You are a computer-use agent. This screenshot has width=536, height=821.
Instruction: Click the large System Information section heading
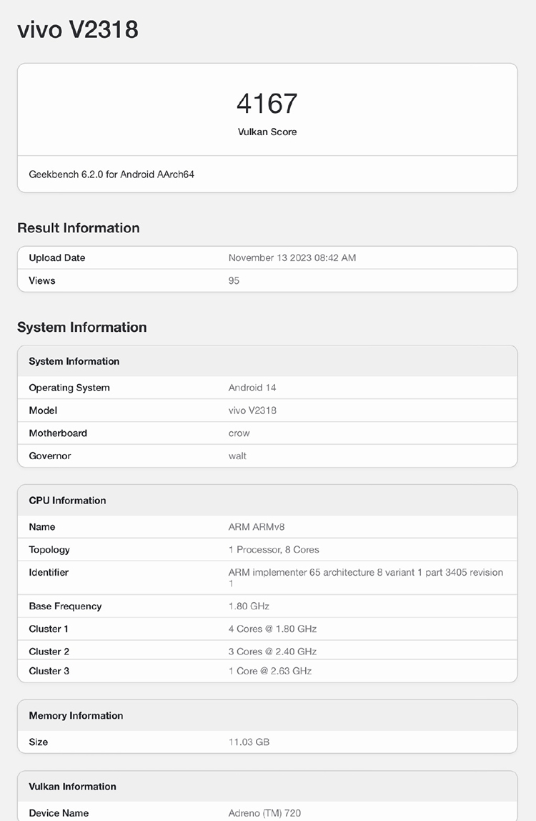click(82, 328)
